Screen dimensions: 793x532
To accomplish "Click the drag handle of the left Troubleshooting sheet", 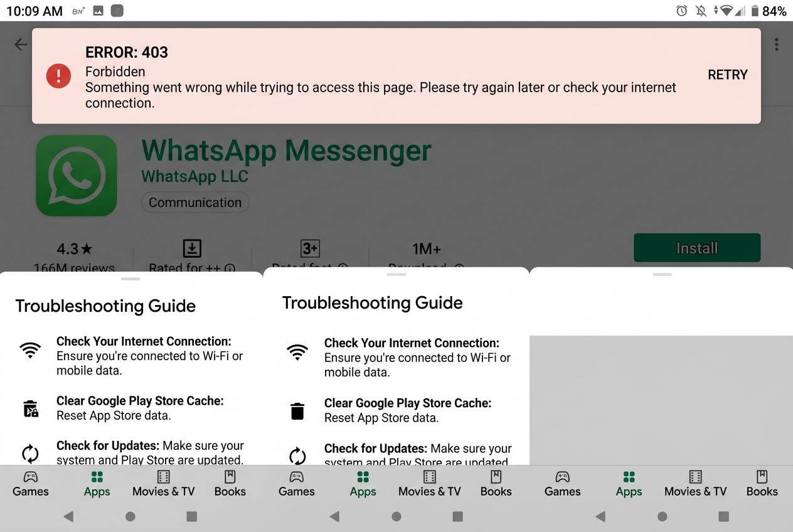I will click(x=130, y=279).
